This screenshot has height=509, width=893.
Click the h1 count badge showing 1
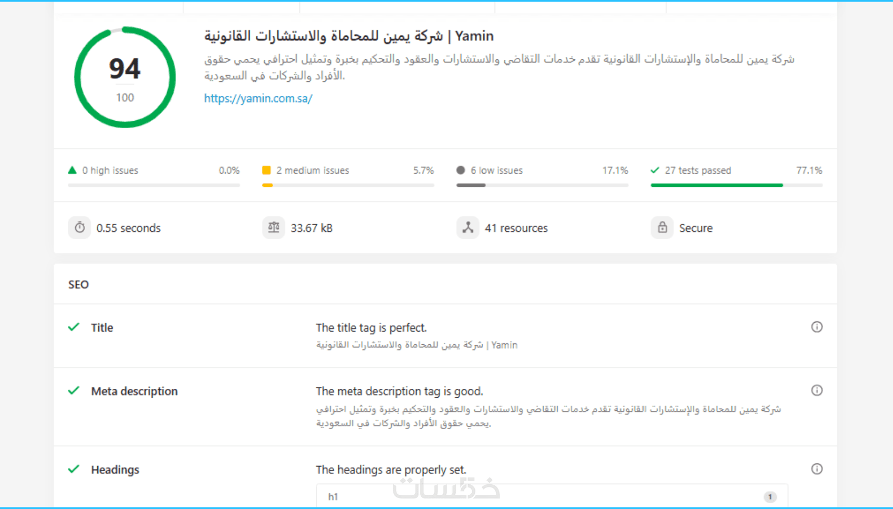(770, 497)
